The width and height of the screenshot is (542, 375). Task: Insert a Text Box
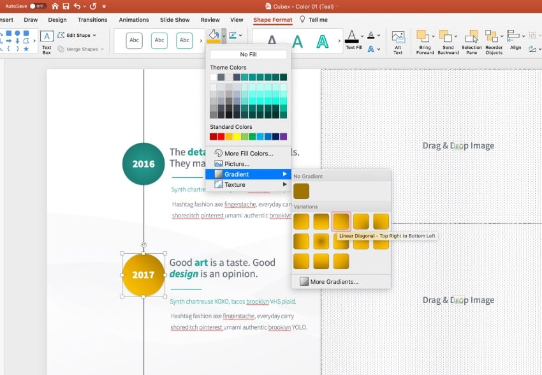(x=47, y=41)
